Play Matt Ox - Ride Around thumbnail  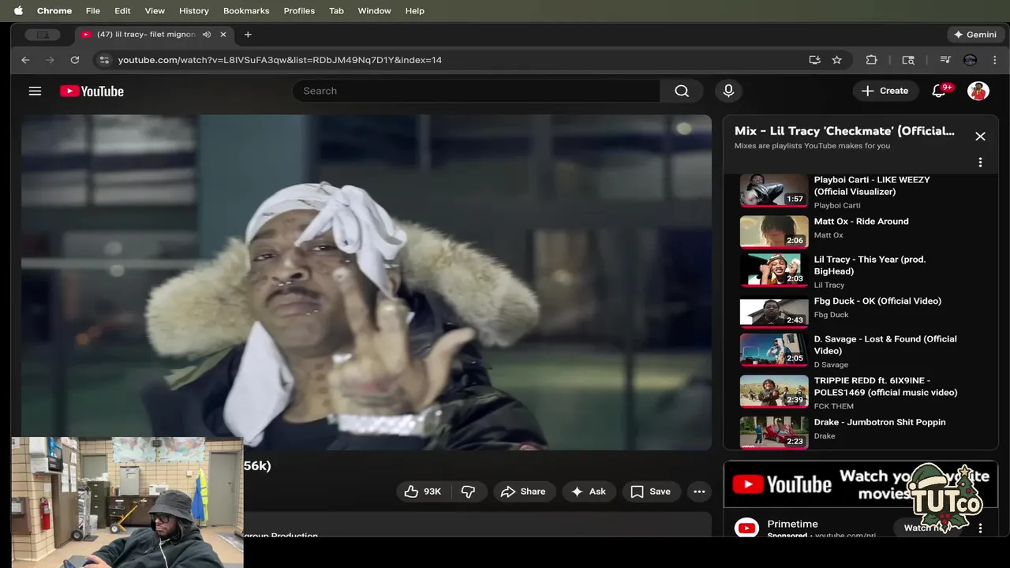pyautogui.click(x=773, y=232)
